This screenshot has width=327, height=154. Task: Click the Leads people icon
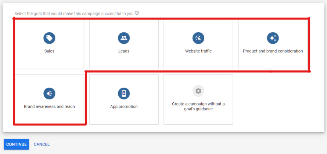coord(124,38)
